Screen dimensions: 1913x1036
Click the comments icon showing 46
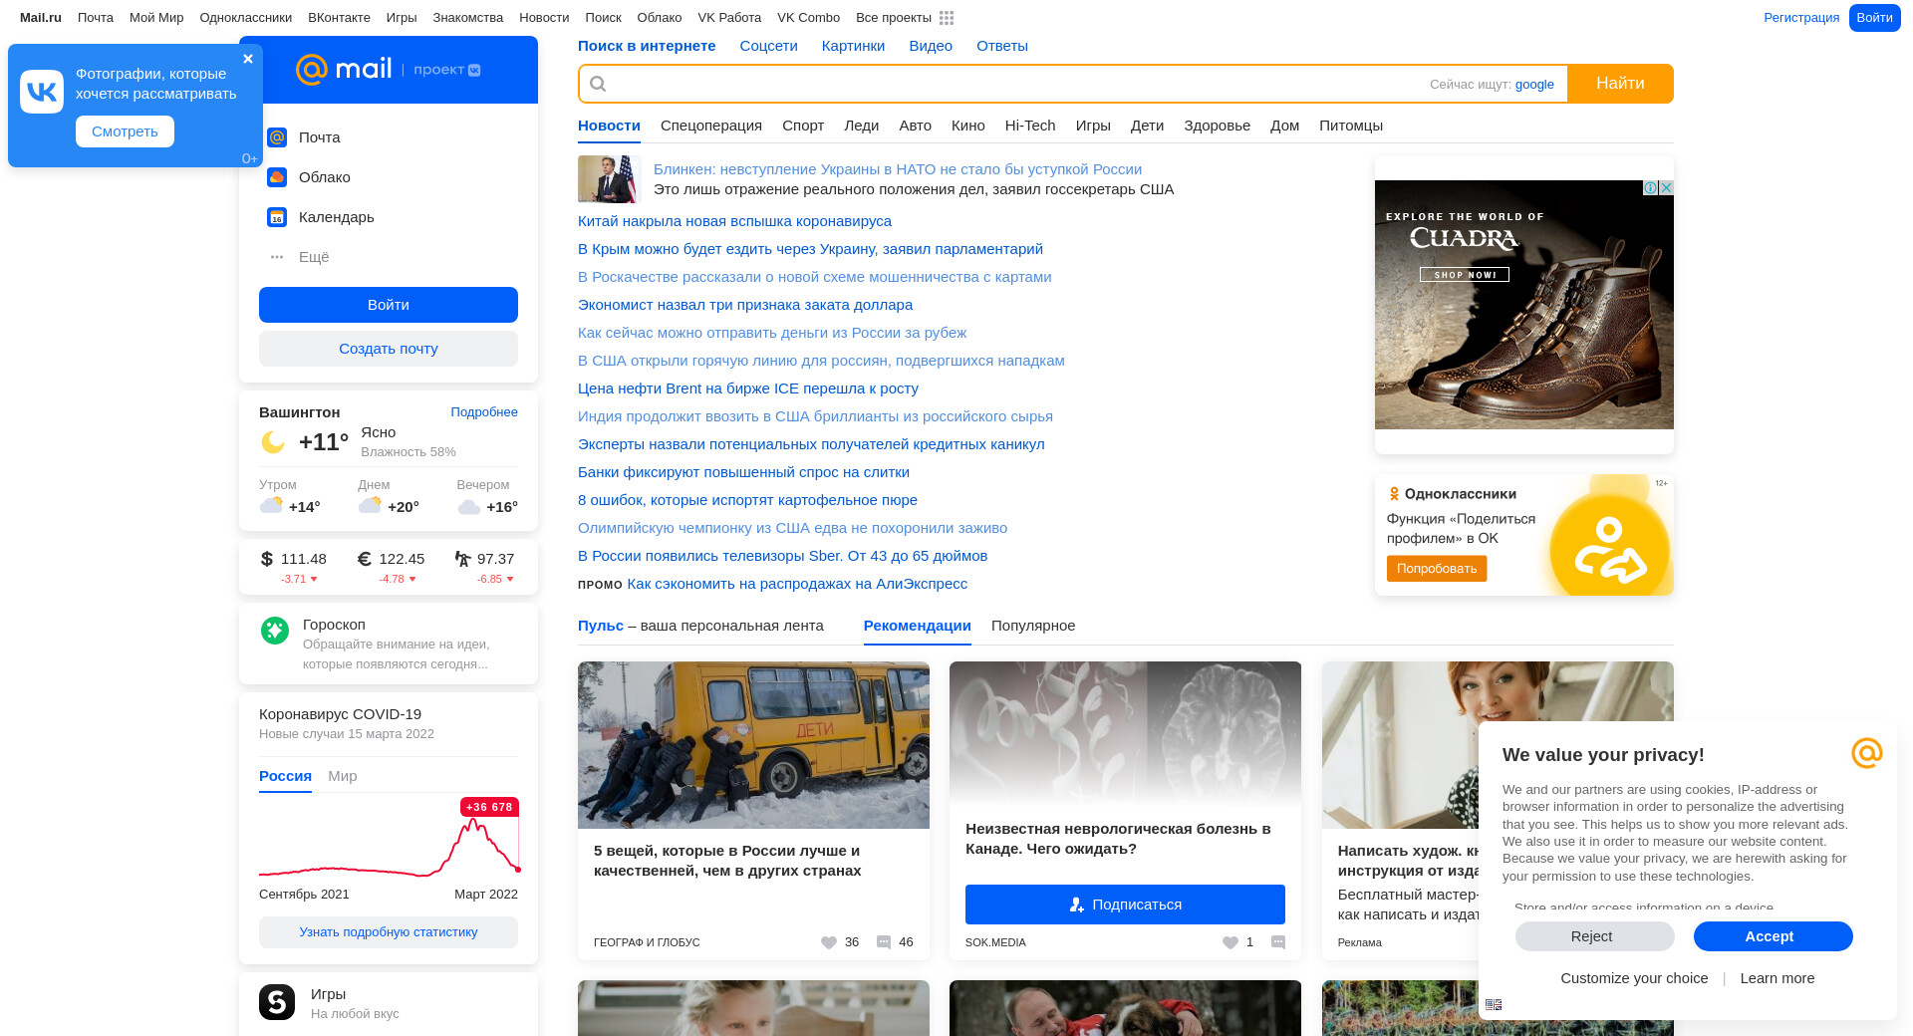coord(884,942)
